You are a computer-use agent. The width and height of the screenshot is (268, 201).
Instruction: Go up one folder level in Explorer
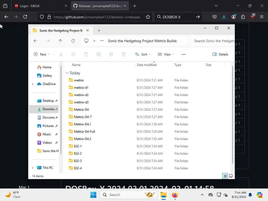coord(60,41)
